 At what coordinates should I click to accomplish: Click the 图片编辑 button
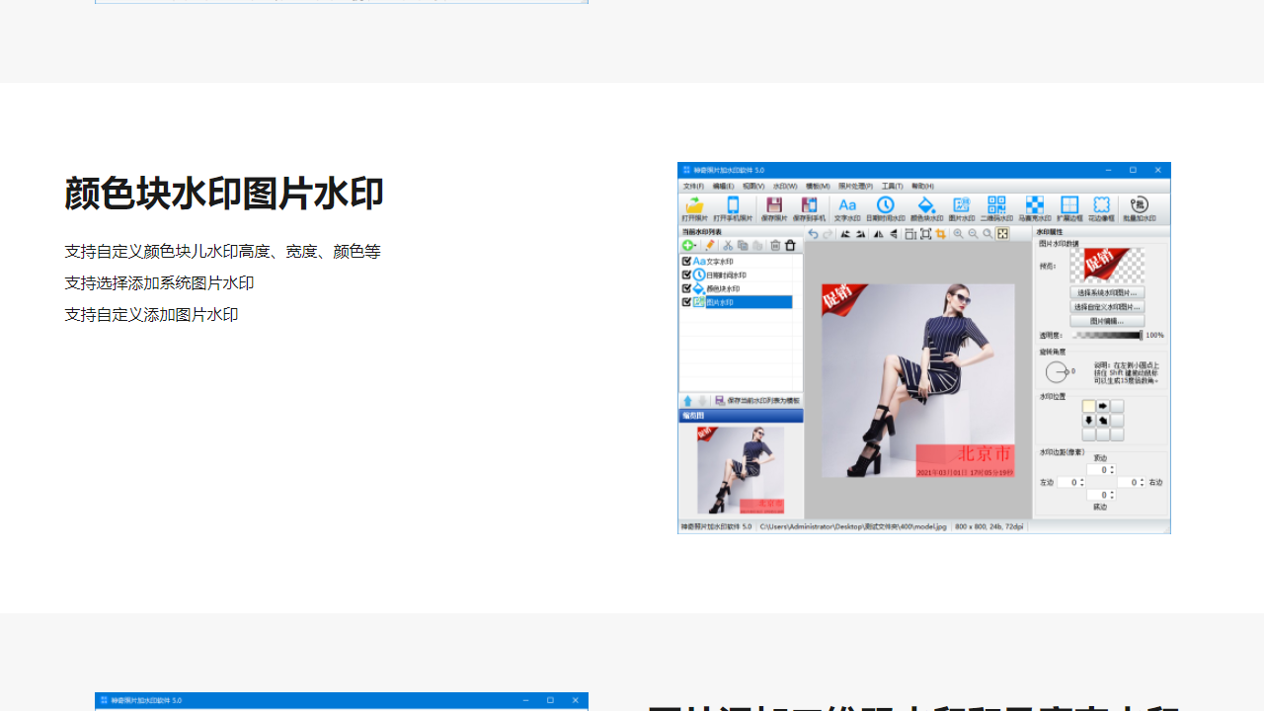1107,320
